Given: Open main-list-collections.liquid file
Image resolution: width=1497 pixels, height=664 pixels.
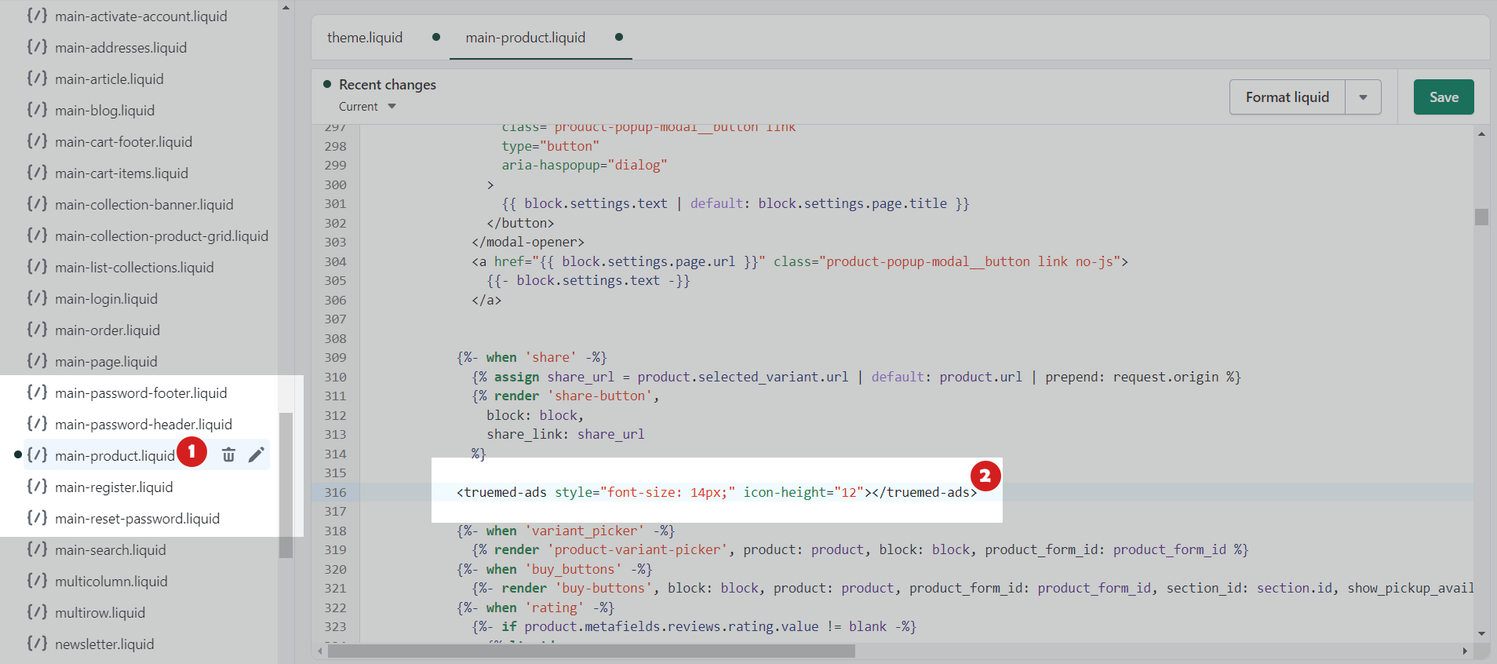Looking at the screenshot, I should pyautogui.click(x=134, y=267).
